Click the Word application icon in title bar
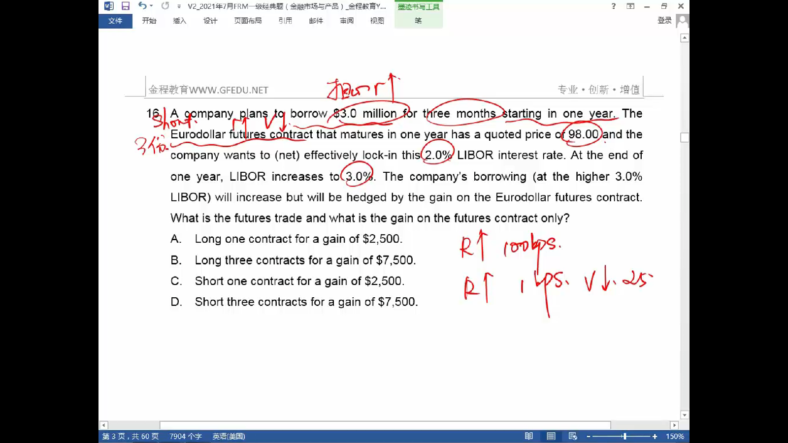 (x=109, y=6)
